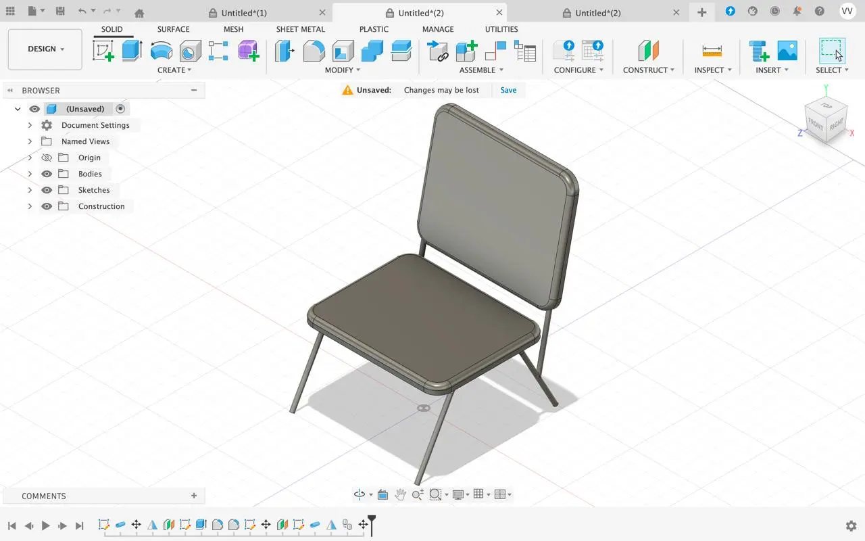Hide the Construction folder
865x541 pixels.
pyautogui.click(x=47, y=206)
